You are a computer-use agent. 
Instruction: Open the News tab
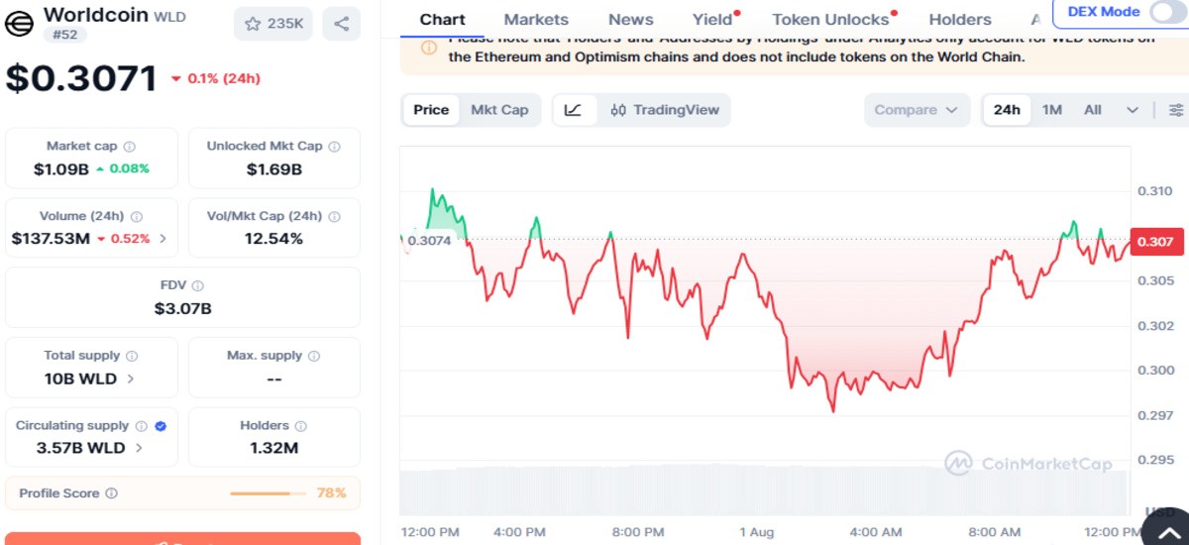pos(630,19)
